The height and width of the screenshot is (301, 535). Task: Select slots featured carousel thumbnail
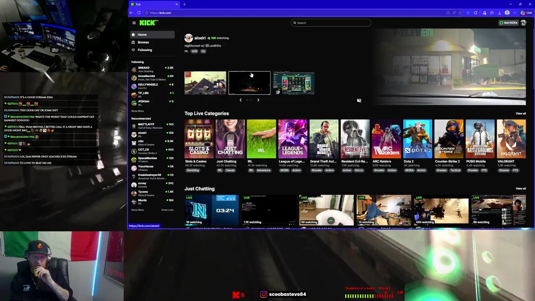(x=293, y=83)
